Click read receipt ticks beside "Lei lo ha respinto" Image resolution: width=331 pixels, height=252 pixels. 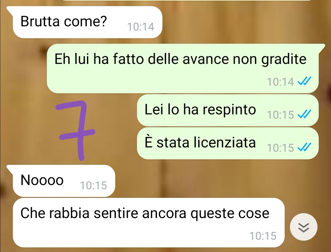[x=304, y=114]
